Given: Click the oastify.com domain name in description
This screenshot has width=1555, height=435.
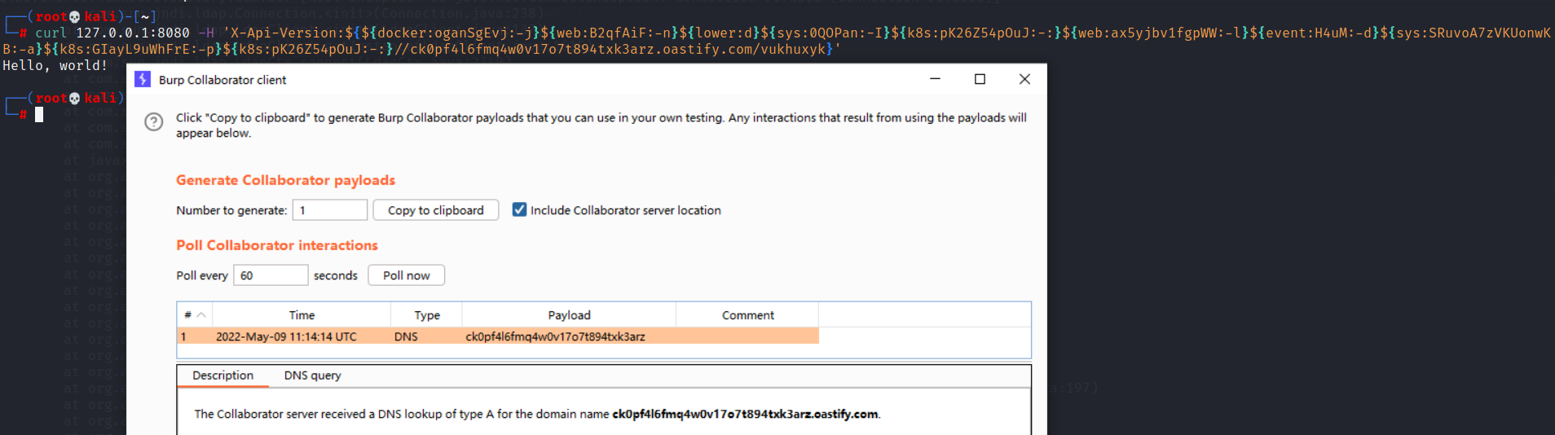Looking at the screenshot, I should click(x=745, y=414).
